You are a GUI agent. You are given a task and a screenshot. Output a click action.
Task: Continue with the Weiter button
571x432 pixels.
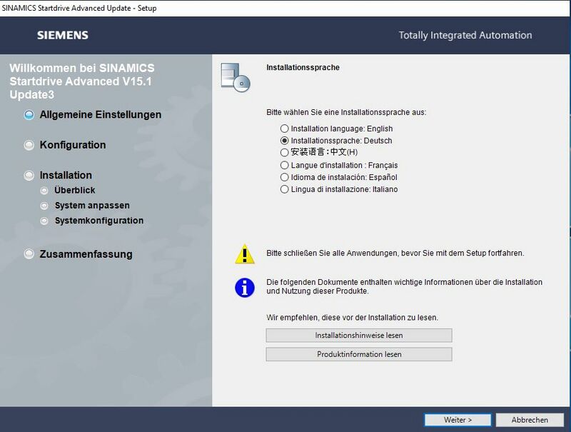coord(457,420)
